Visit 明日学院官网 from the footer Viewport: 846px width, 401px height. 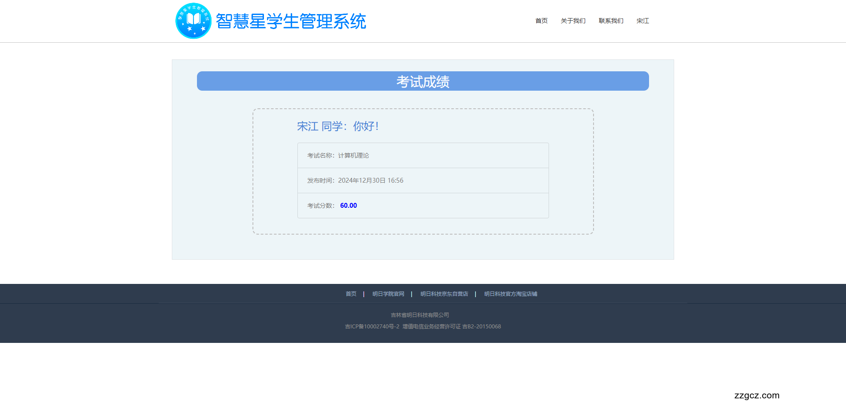388,294
